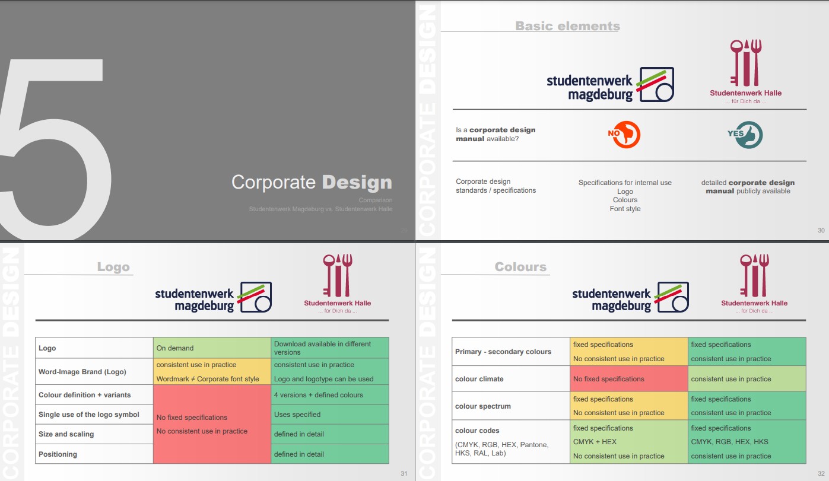Click the orange NO thumbs-down icon
The width and height of the screenshot is (829, 481).
624,135
